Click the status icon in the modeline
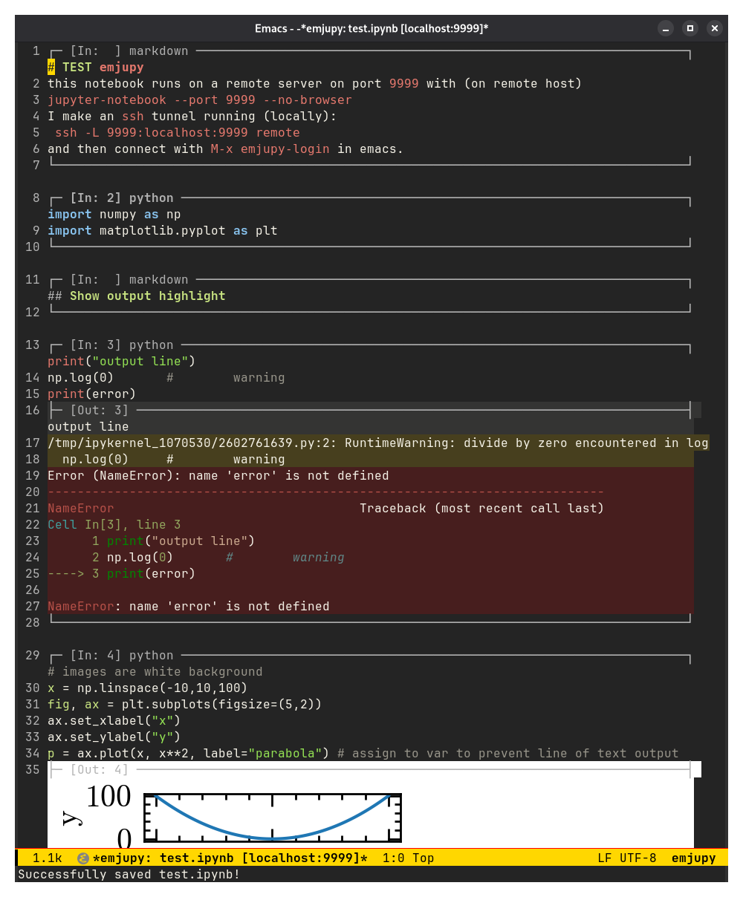This screenshot has width=743, height=897. tap(83, 858)
